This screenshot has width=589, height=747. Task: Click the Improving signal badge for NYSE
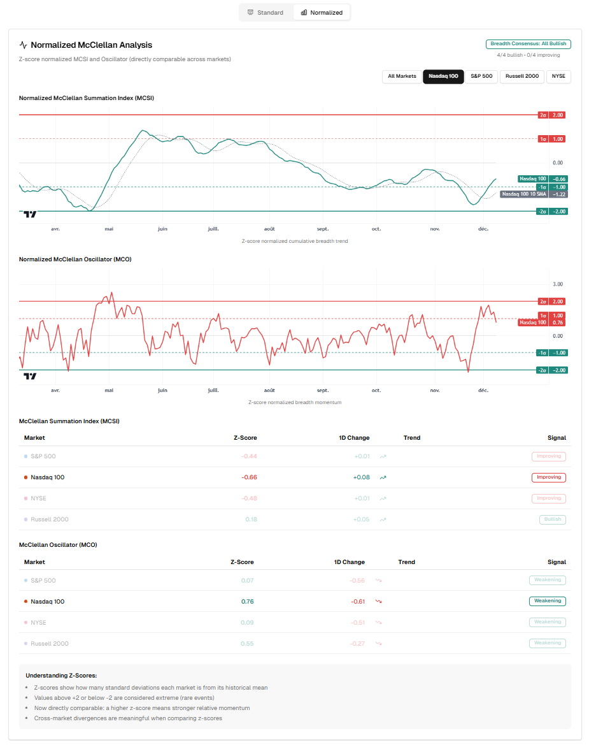point(548,498)
